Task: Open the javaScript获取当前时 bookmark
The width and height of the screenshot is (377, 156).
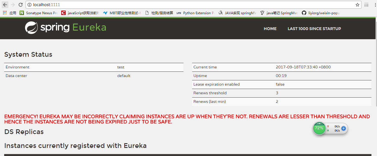Action: pyautogui.click(x=80, y=13)
